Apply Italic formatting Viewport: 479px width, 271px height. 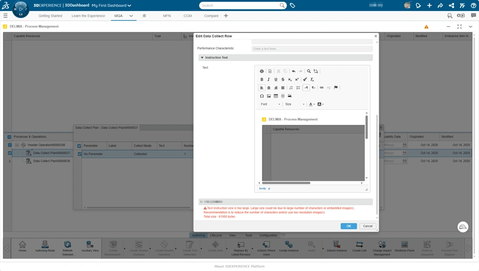pos(268,79)
